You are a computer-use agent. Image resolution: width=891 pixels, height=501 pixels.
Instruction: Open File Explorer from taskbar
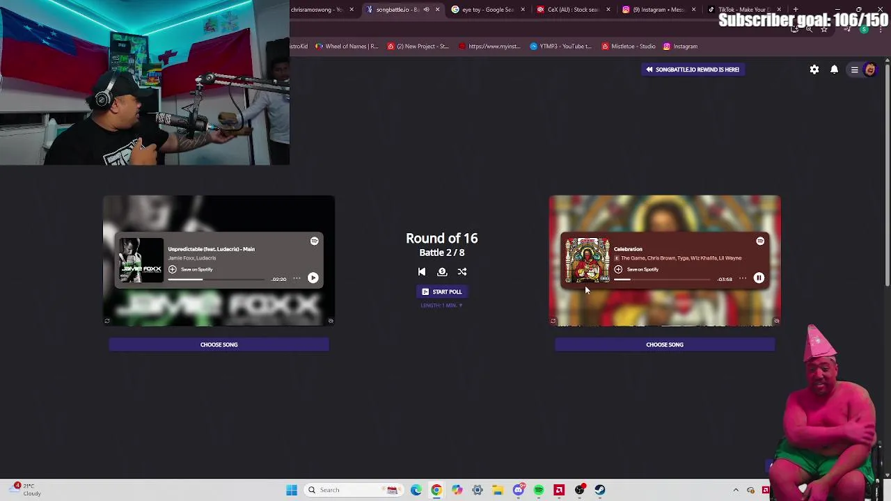(498, 490)
